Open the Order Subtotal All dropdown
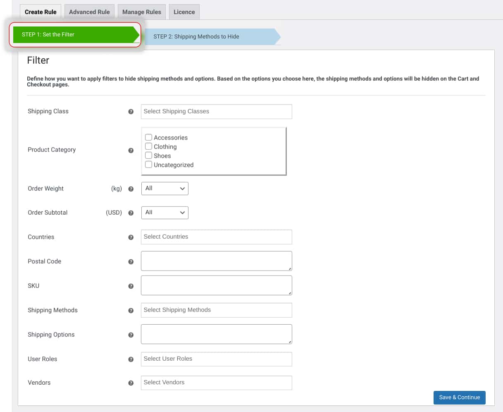Screen dimensions: 503x412 pos(165,213)
